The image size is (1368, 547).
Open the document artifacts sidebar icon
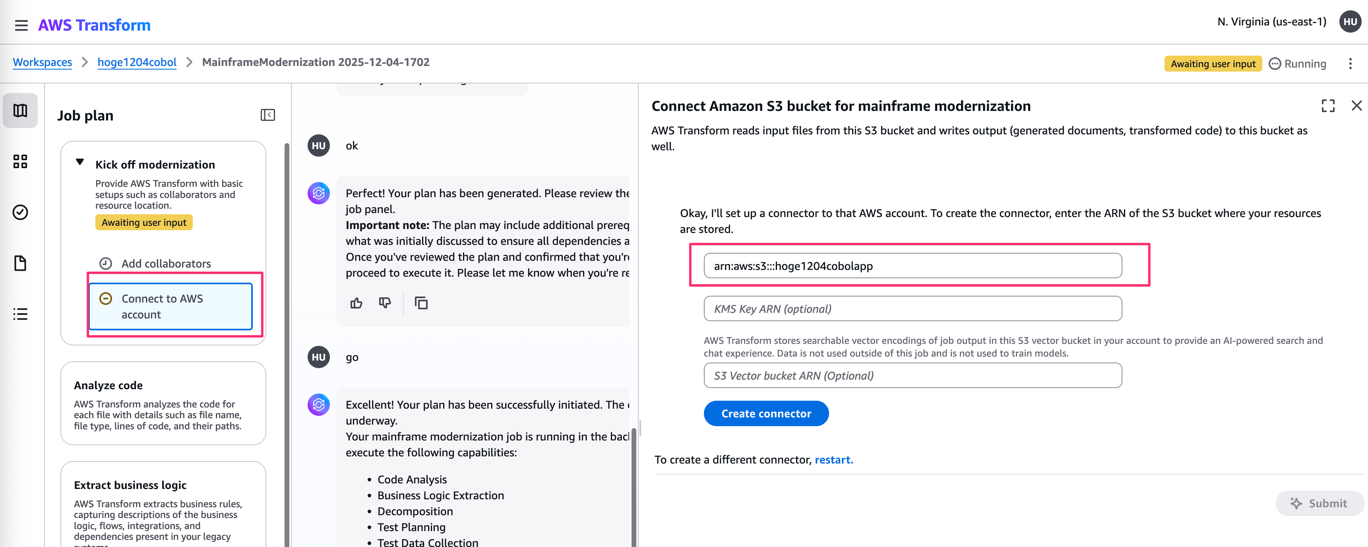[x=20, y=264]
